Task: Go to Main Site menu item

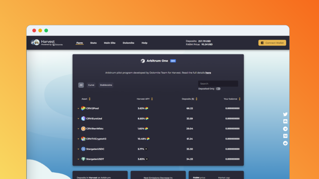Action: click(x=110, y=43)
